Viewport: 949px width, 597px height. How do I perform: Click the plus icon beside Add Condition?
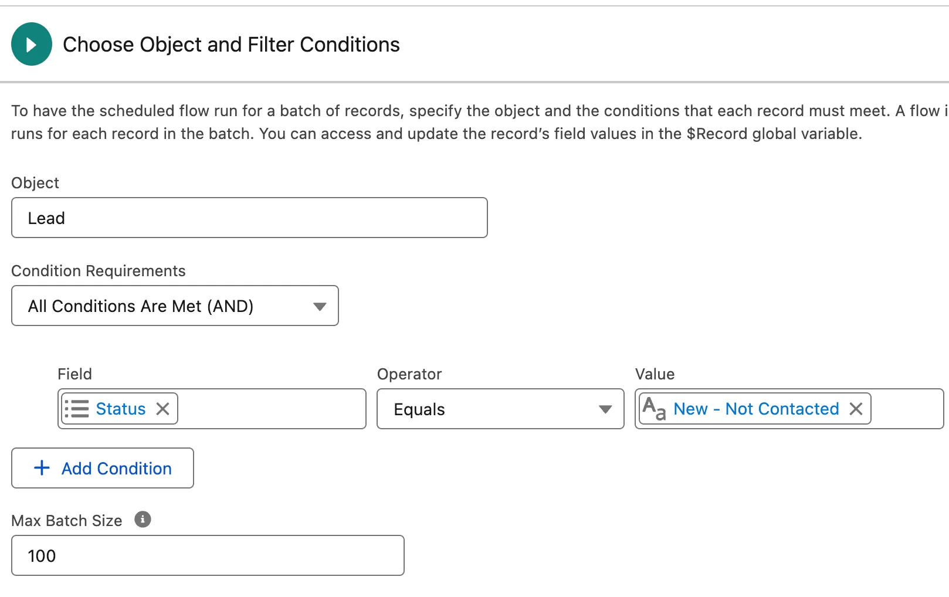click(42, 468)
